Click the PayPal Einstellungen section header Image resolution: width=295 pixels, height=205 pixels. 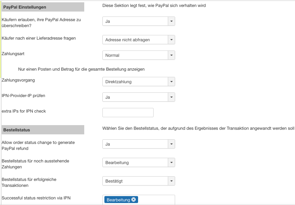tap(43, 7)
